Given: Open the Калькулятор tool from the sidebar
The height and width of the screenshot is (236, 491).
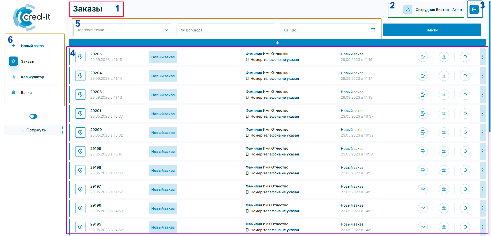Looking at the screenshot, I should click(x=13, y=77).
